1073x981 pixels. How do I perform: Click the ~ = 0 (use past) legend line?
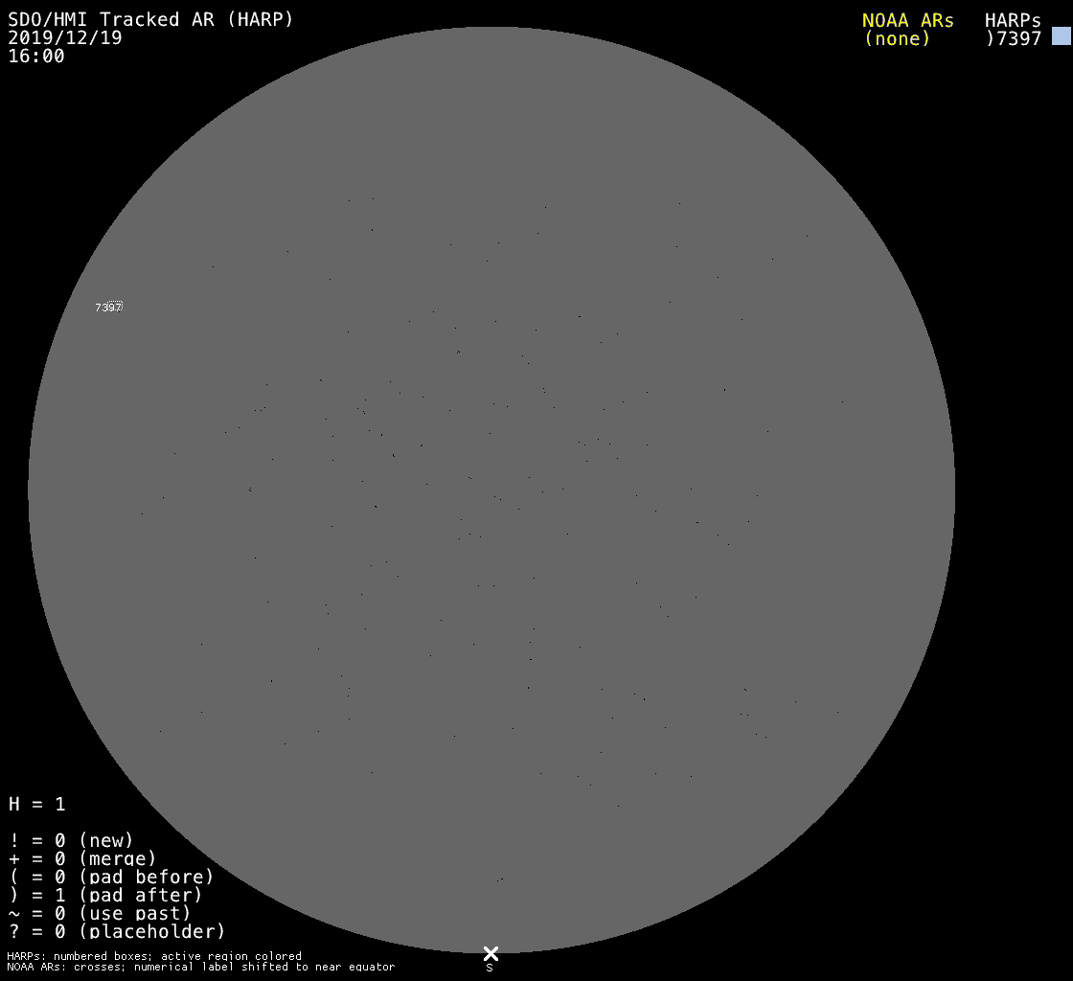click(x=100, y=913)
